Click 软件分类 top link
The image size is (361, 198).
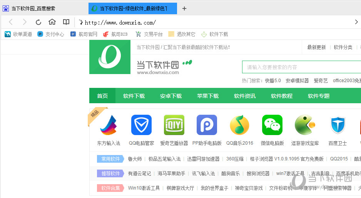343,47
